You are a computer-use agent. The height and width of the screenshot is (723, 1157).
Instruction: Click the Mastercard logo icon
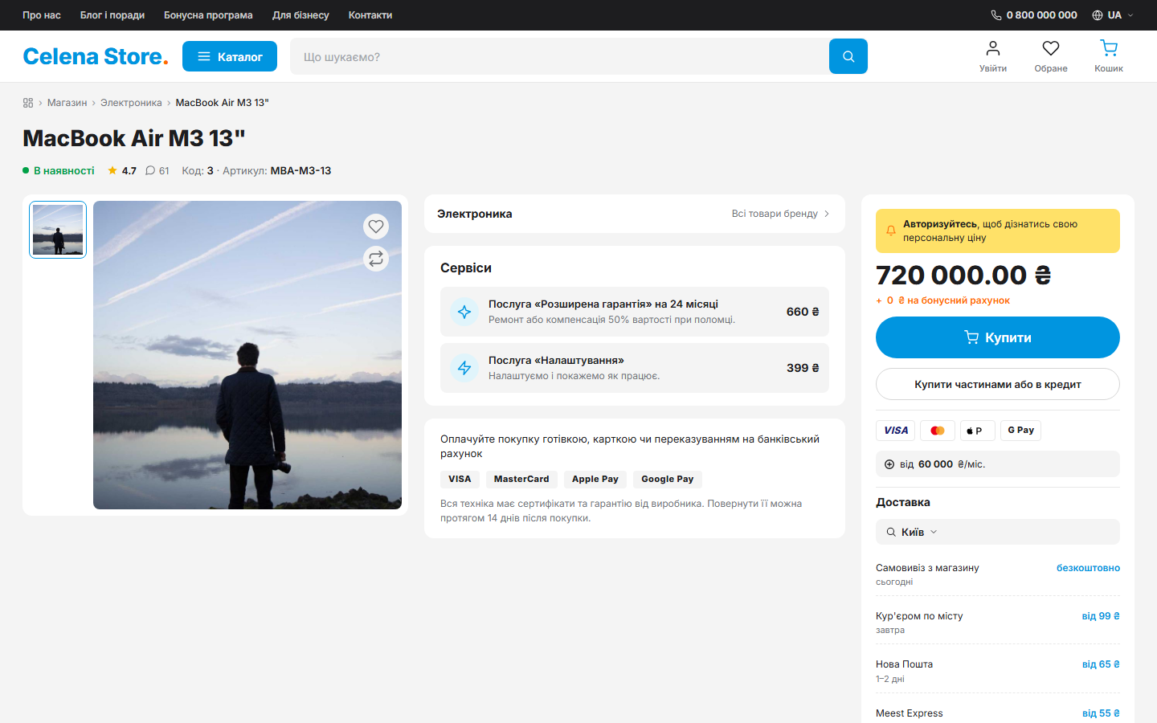tap(938, 431)
